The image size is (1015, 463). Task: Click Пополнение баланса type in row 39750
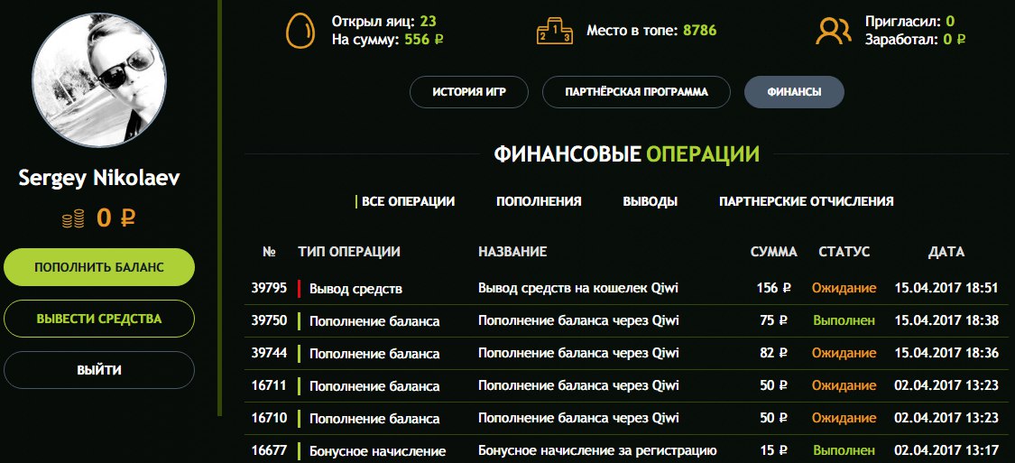pos(374,321)
